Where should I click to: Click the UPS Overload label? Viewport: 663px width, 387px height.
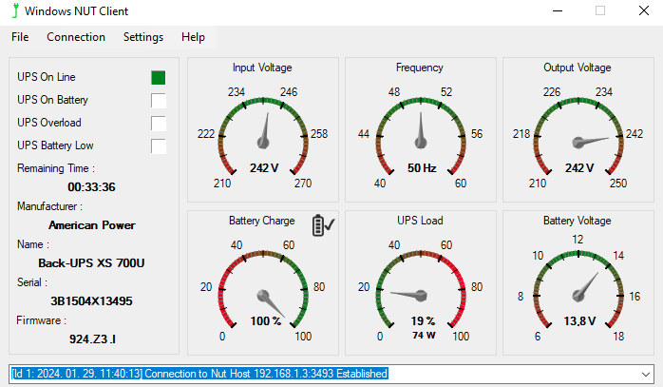(x=49, y=123)
